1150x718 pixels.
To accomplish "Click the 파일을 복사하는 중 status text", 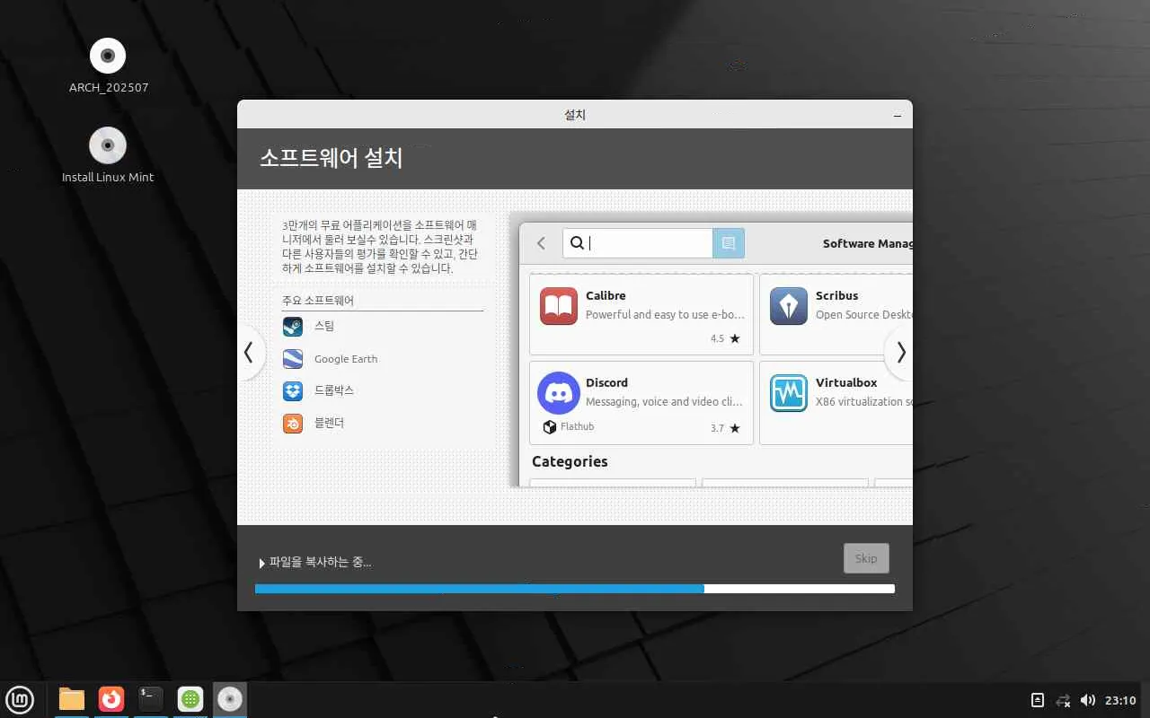I will (x=321, y=563).
